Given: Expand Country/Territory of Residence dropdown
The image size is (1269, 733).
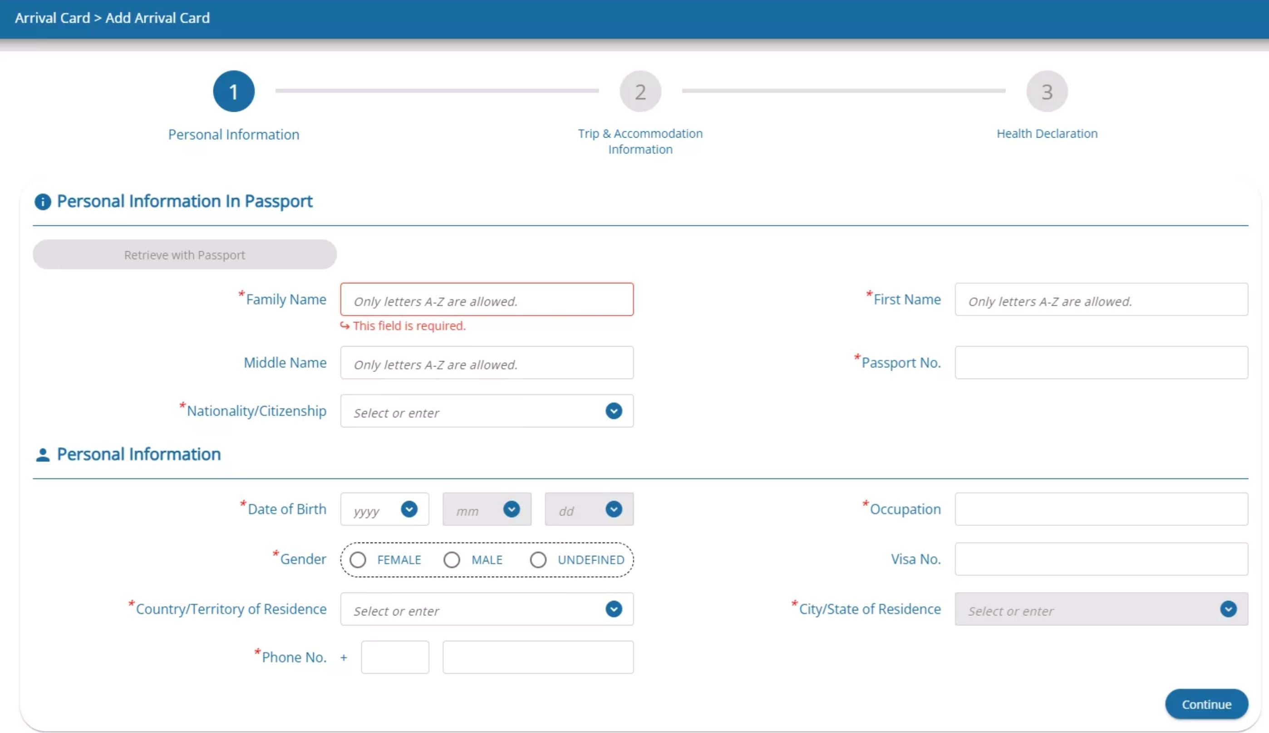Looking at the screenshot, I should pos(487,609).
